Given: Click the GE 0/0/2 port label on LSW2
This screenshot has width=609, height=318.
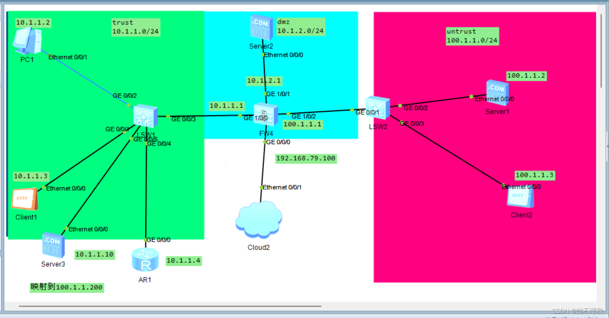Looking at the screenshot, I should click(x=416, y=108).
